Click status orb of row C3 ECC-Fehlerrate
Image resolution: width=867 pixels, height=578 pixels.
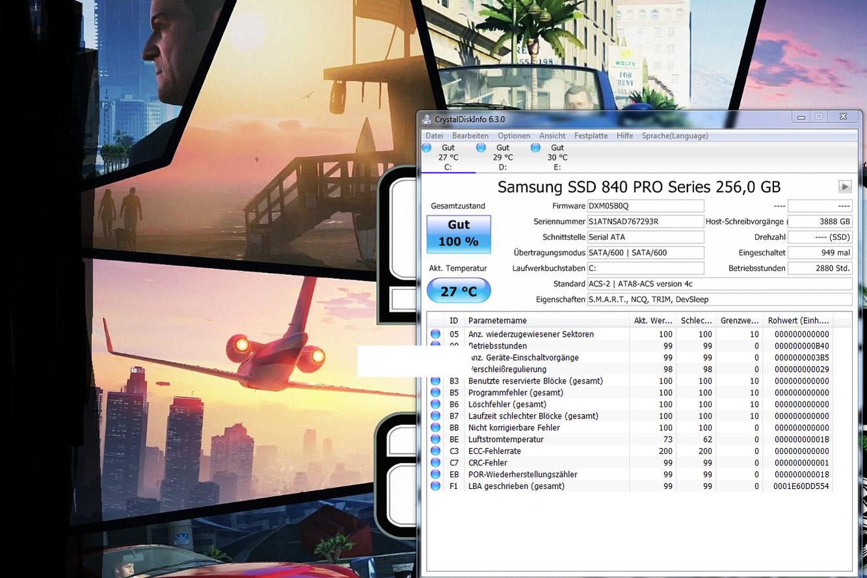coord(435,451)
